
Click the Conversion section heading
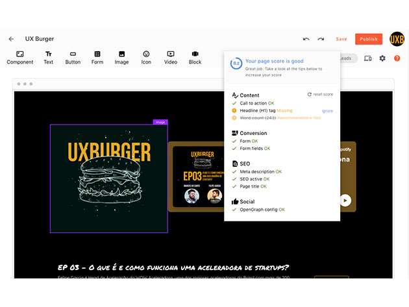click(249, 133)
